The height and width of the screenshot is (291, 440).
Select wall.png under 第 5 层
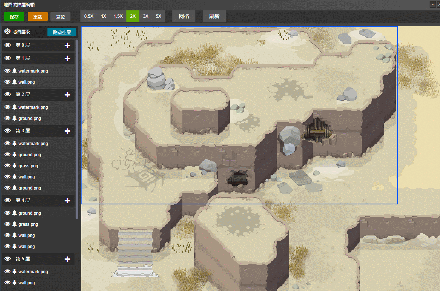click(38, 282)
